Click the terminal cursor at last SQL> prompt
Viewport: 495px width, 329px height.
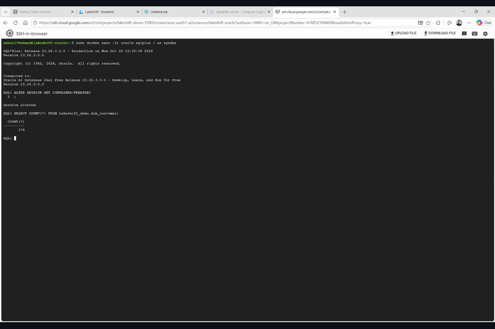(x=15, y=138)
